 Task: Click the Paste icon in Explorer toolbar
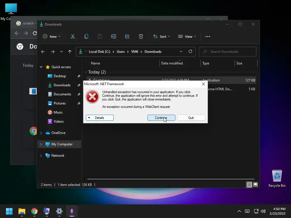[x=100, y=37]
